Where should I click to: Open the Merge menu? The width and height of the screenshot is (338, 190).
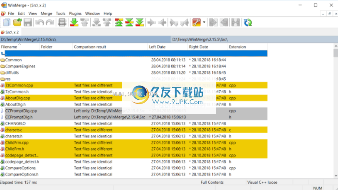46,14
